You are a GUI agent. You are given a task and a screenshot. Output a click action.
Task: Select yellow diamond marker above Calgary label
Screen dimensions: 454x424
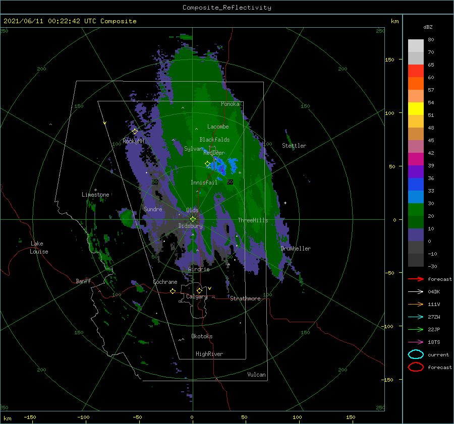coord(199,290)
